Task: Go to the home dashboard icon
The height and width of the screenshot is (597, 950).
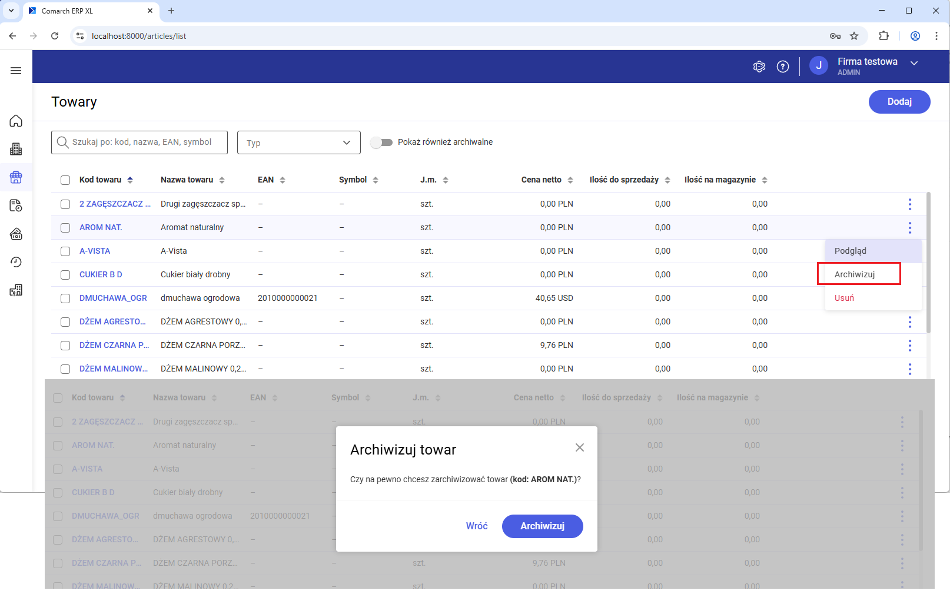Action: pos(16,121)
